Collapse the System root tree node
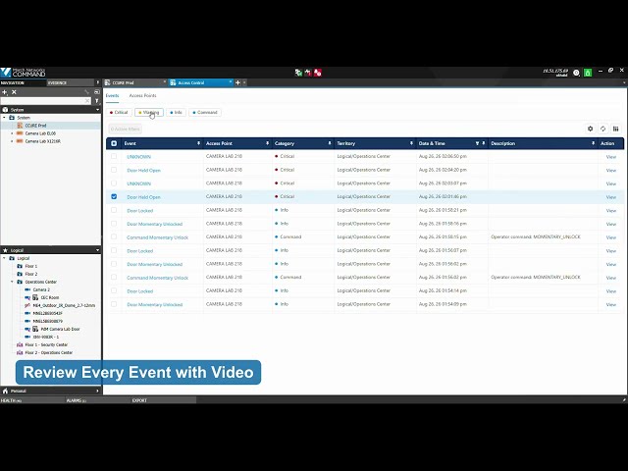628x471 pixels. [x=4, y=118]
